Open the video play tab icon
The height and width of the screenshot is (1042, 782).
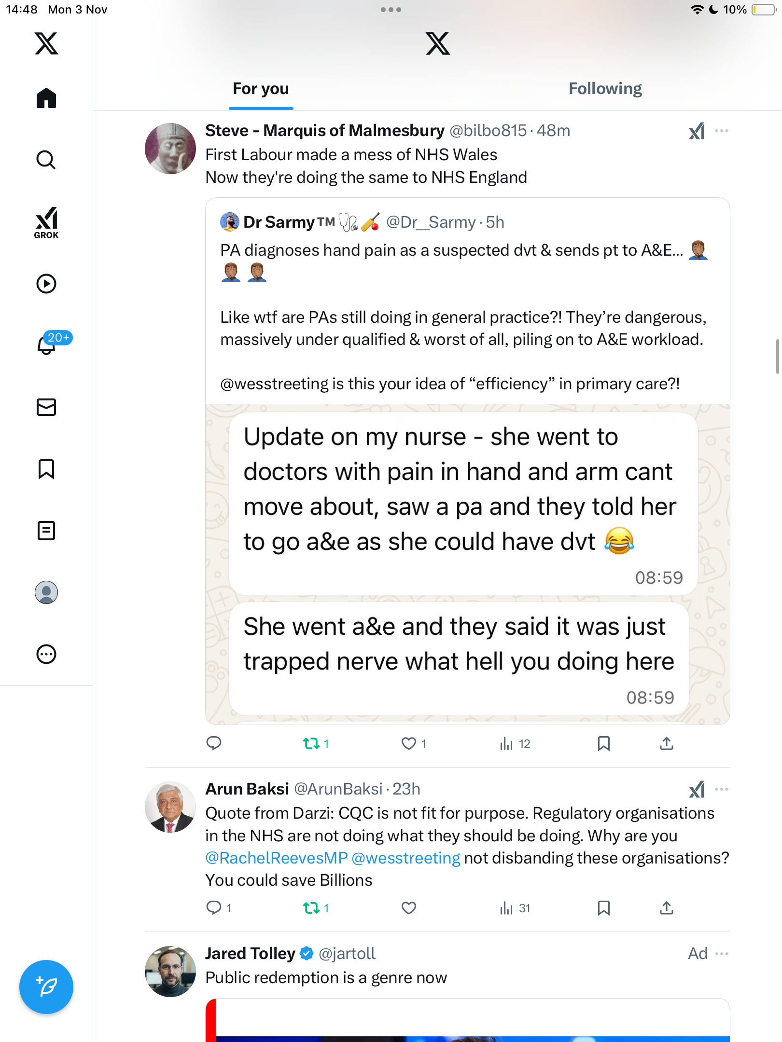click(46, 284)
